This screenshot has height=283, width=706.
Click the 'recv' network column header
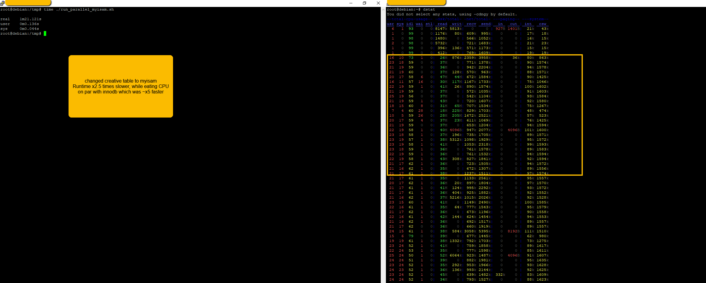[471, 24]
